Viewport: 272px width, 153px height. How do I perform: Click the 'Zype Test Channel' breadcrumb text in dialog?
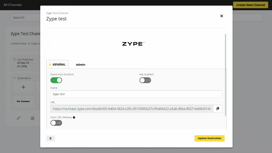click(x=57, y=13)
